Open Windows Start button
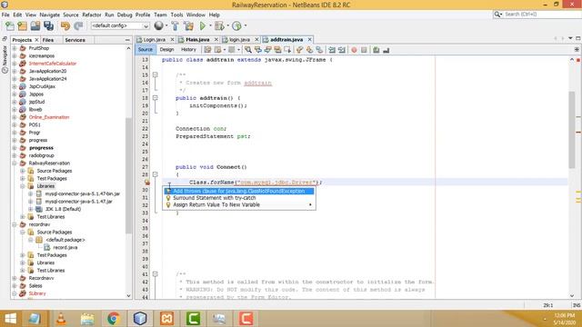 tap(10, 319)
